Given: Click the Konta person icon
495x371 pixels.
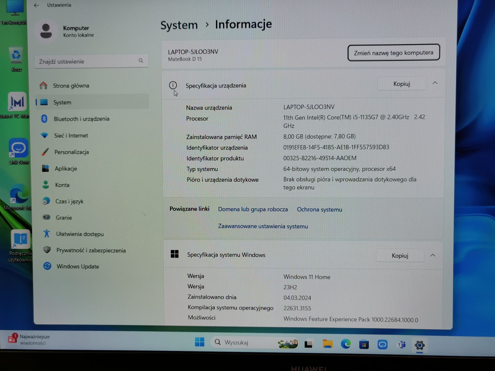Looking at the screenshot, I should pos(46,185).
